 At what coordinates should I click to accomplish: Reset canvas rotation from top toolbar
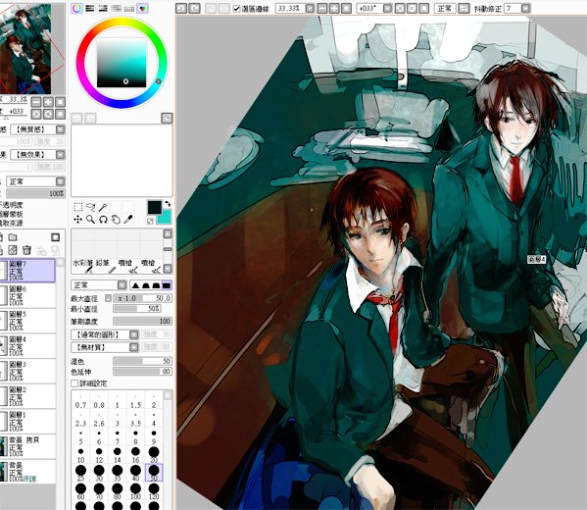[423, 8]
